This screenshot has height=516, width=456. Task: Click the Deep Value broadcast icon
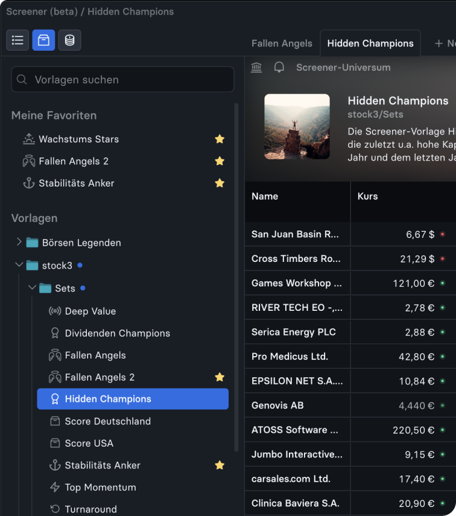[55, 311]
